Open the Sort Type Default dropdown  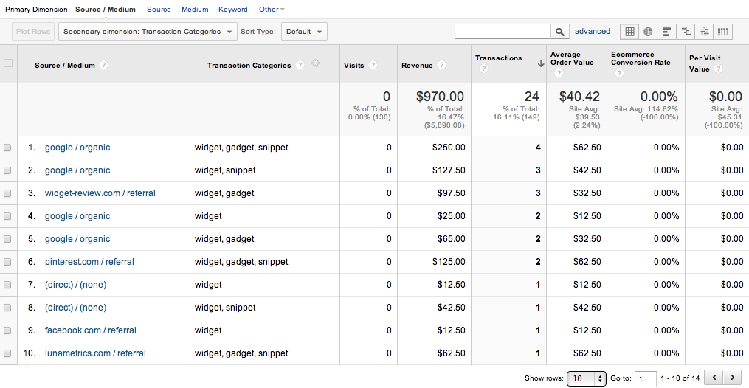(304, 32)
